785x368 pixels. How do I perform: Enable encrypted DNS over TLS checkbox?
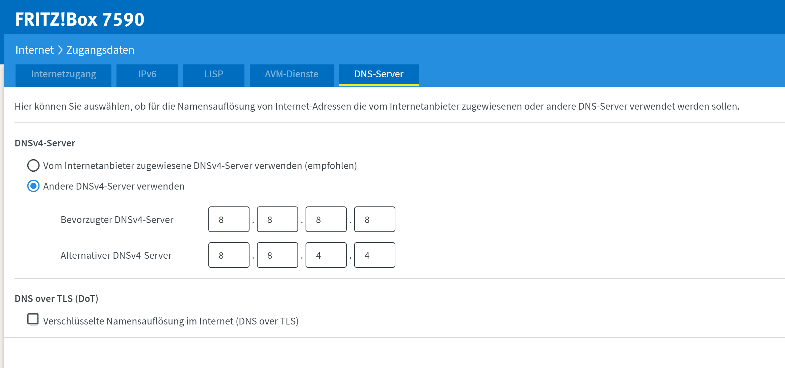coord(33,319)
